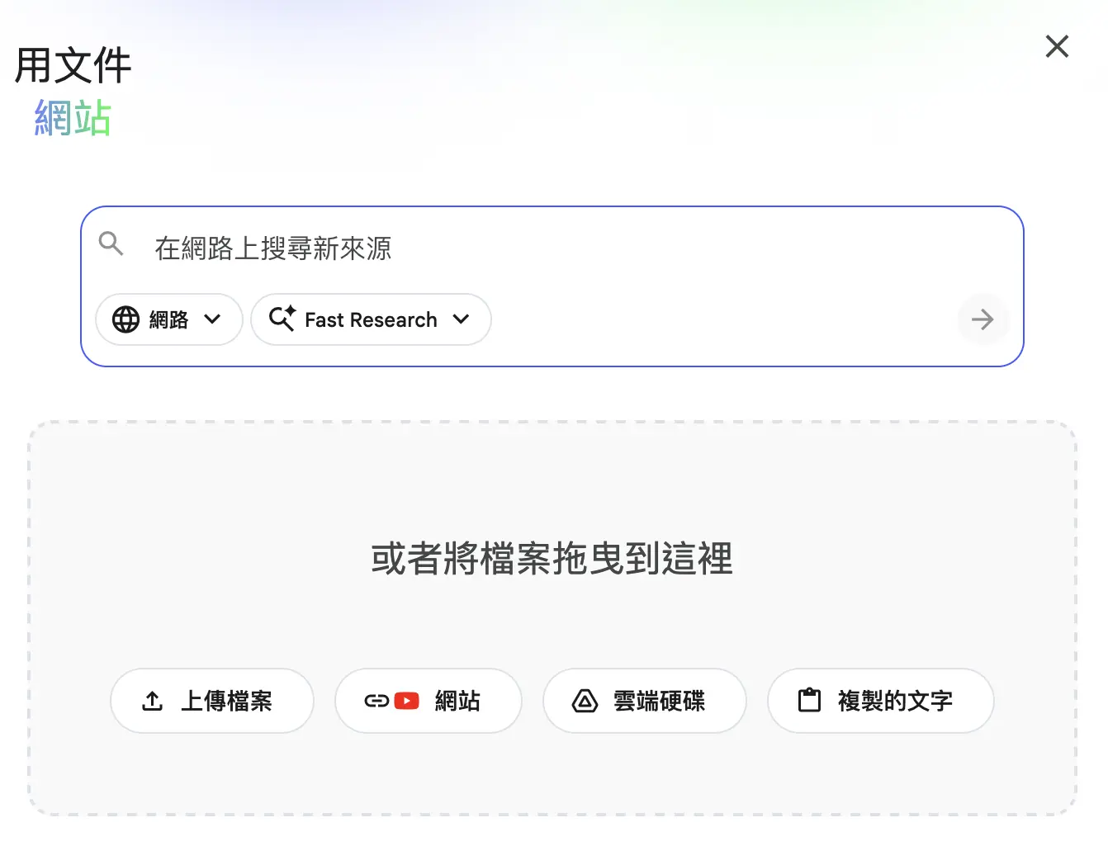Click the globe icon beside 網路
This screenshot has height=865, width=1108.
(x=125, y=319)
